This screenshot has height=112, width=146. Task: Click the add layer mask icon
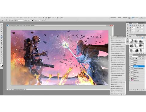point(135,90)
